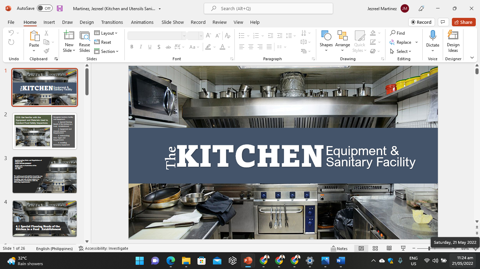Click the Share button

coord(463,22)
